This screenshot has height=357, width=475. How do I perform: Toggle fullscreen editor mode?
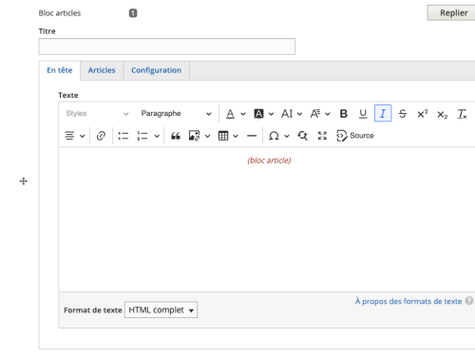click(322, 136)
